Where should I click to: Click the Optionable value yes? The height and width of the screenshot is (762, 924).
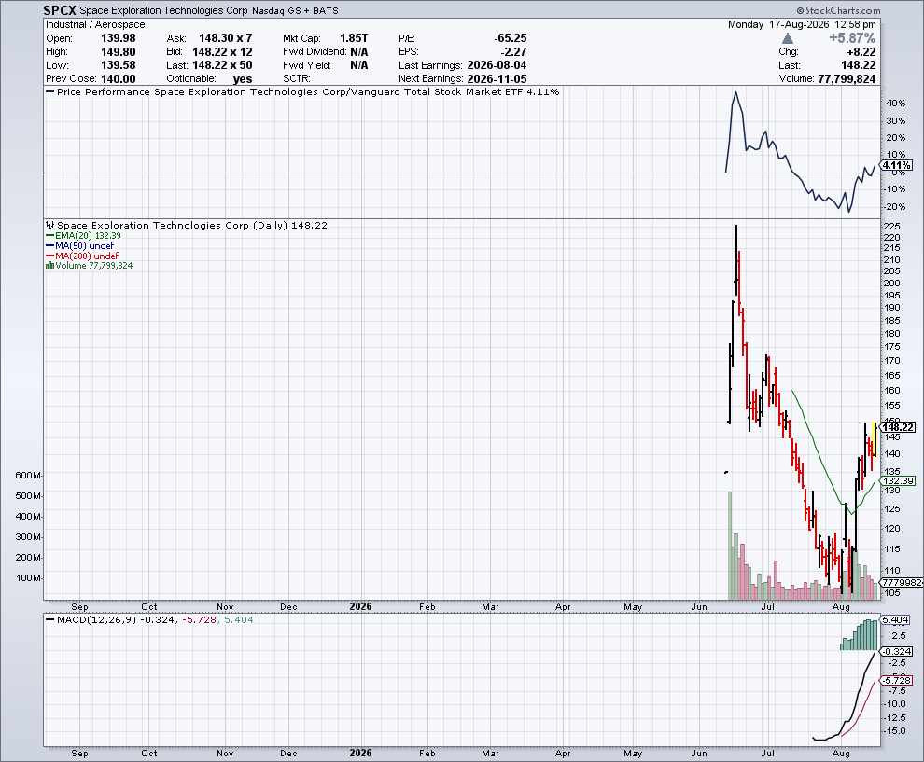pos(243,79)
